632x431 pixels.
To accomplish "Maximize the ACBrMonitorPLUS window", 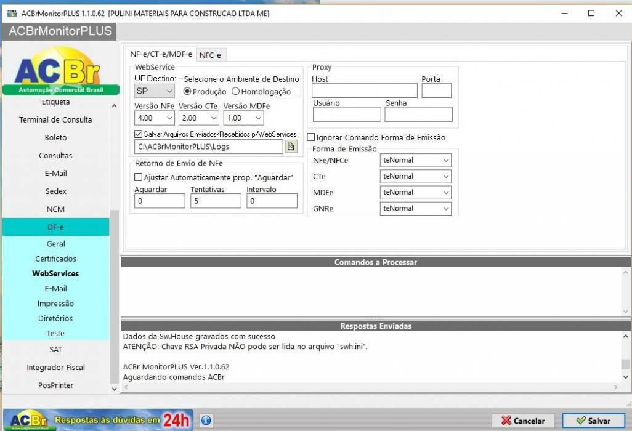I will 591,14.
